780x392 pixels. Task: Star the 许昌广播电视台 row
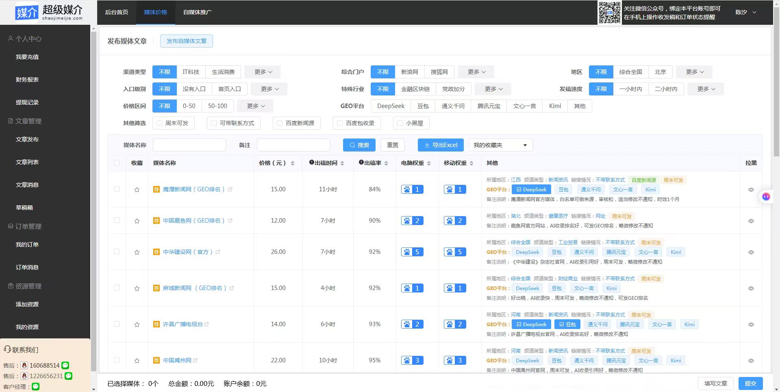pos(137,325)
